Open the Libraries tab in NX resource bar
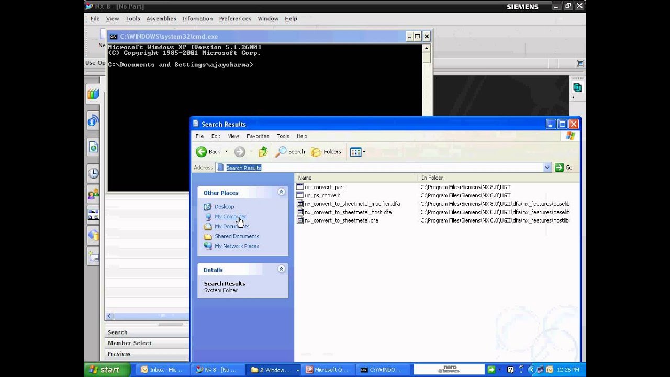Image resolution: width=670 pixels, height=377 pixels. (93, 94)
